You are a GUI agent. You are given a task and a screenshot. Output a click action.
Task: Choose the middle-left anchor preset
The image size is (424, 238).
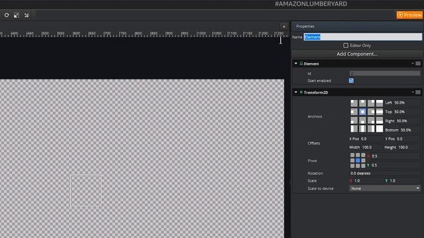(354, 112)
